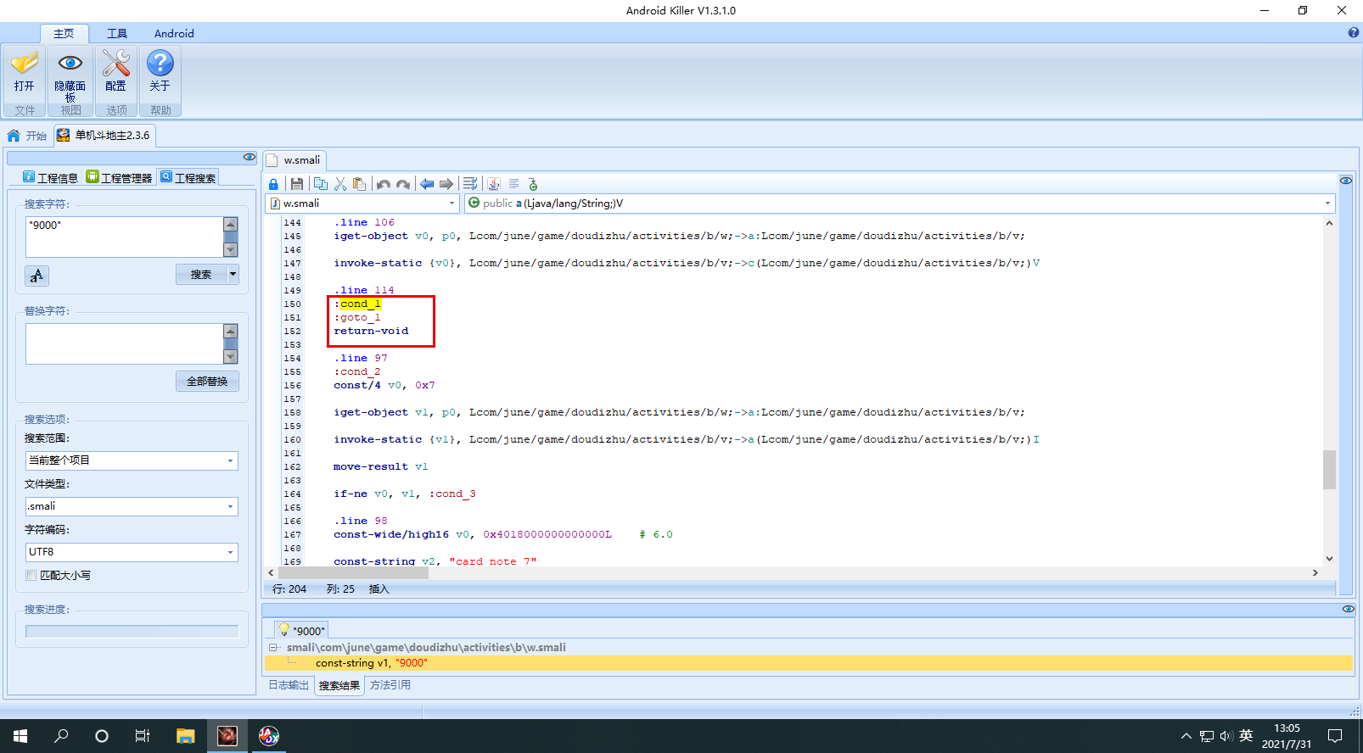Click the 搜索 search button
The width and height of the screenshot is (1363, 753).
click(202, 274)
